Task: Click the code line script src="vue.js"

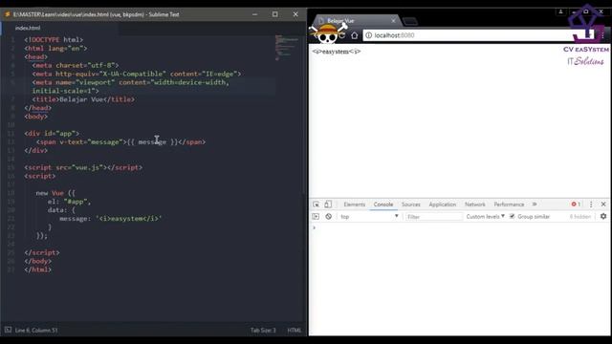Action: [83, 167]
